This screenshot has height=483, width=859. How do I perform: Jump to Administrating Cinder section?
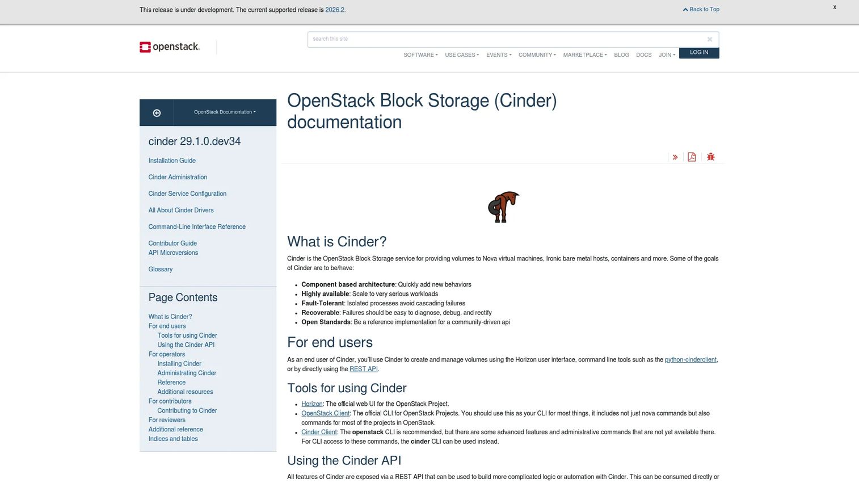187,373
